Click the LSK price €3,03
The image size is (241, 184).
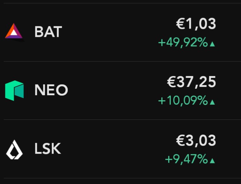coord(196,141)
